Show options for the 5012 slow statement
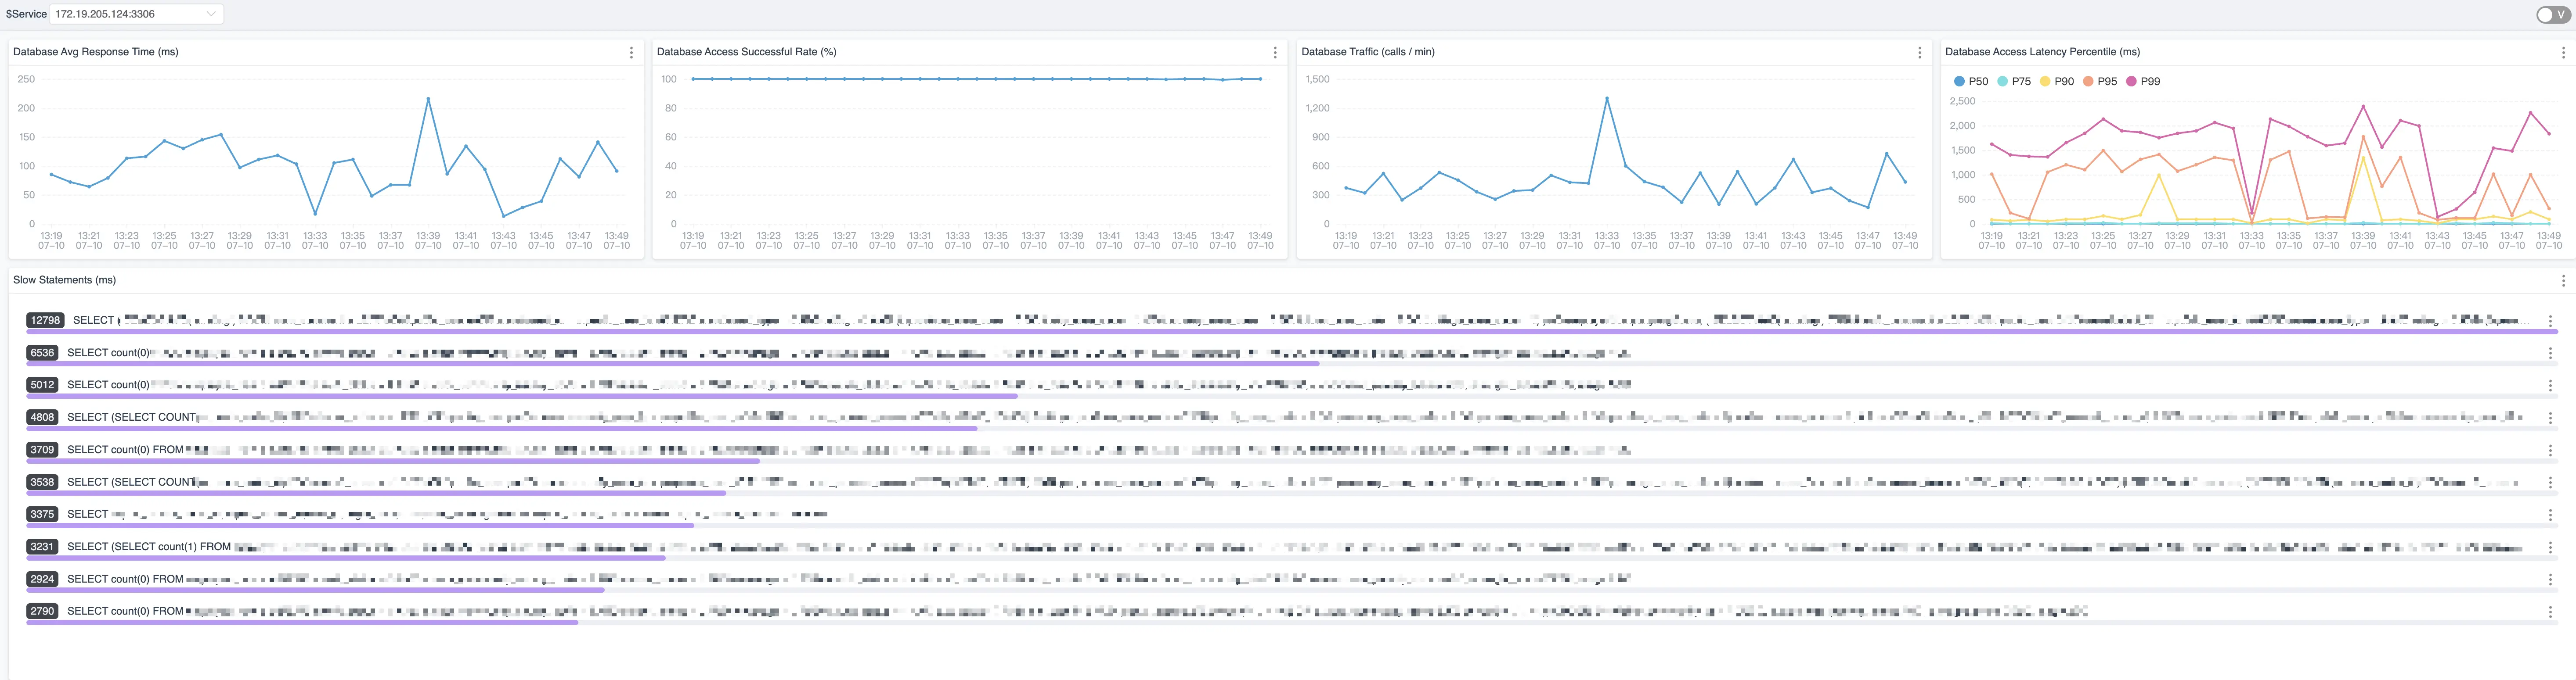Screen dimensions: 2576x680 tap(2550, 386)
